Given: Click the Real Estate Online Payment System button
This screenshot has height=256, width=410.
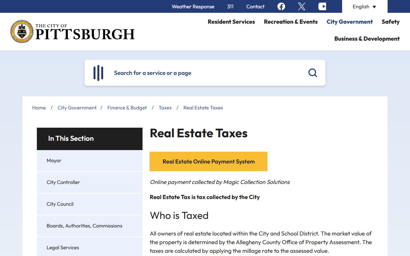Looking at the screenshot, I should 209,162.
